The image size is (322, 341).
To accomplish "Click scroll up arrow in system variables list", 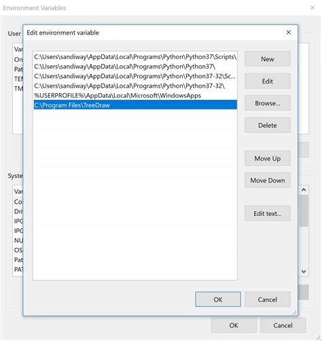I will coord(304,190).
